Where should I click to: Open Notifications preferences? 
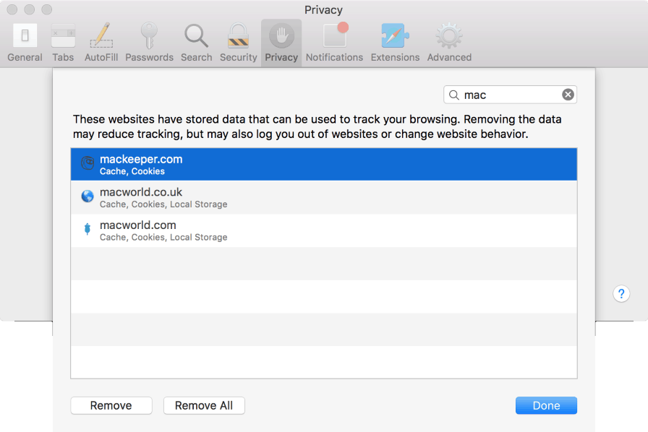click(x=334, y=41)
